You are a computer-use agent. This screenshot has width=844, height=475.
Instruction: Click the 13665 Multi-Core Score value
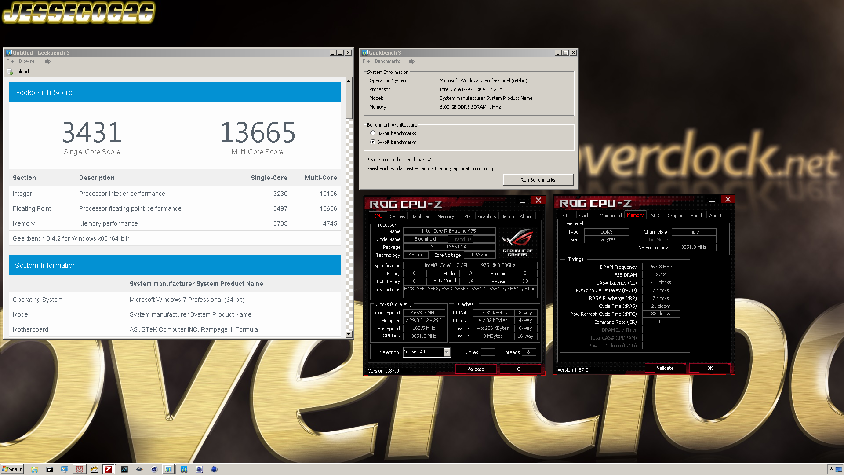258,132
